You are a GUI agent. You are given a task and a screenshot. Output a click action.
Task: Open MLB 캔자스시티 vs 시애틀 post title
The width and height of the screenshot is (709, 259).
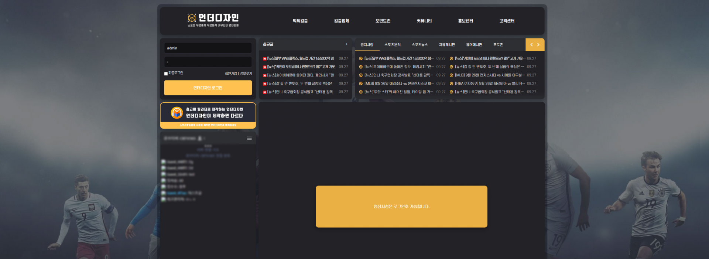(490, 75)
